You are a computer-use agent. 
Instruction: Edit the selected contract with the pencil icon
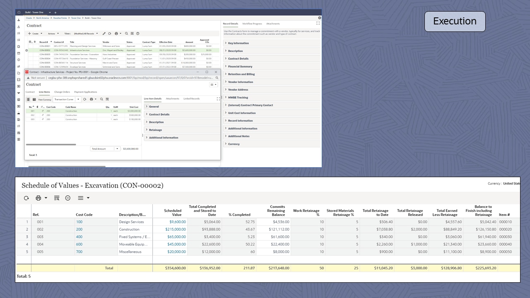[104, 34]
